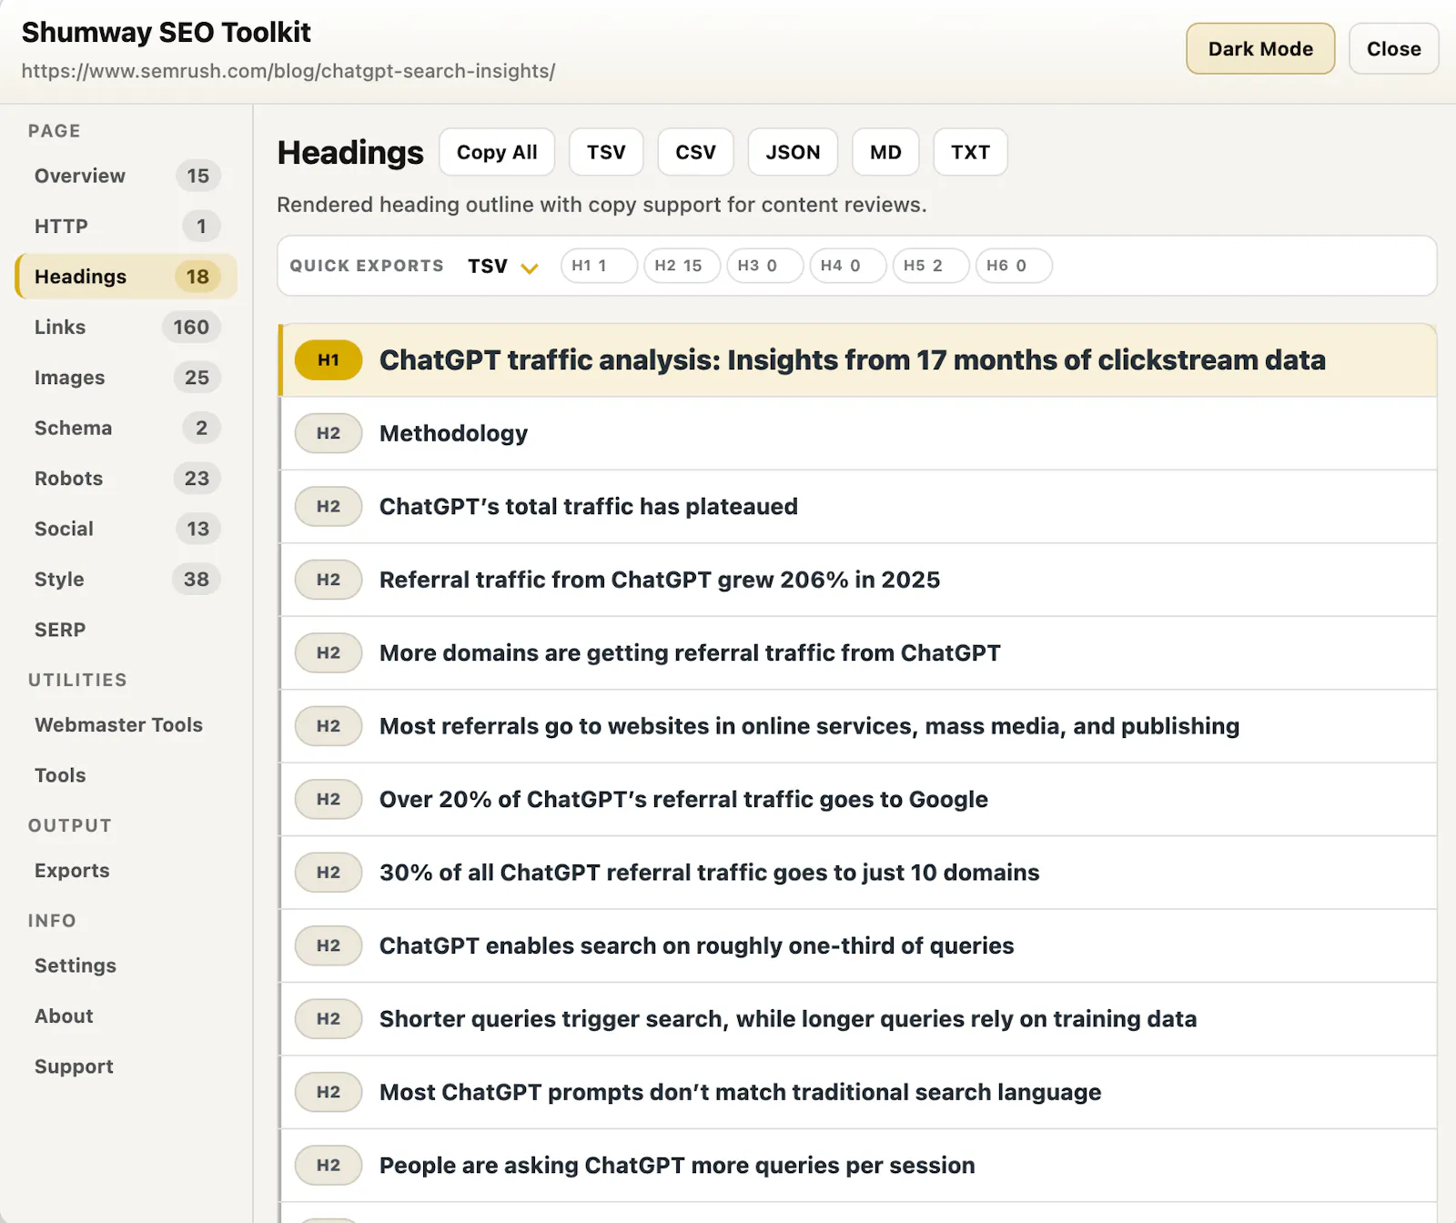
Task: Open Settings in sidebar
Action: 126,965
